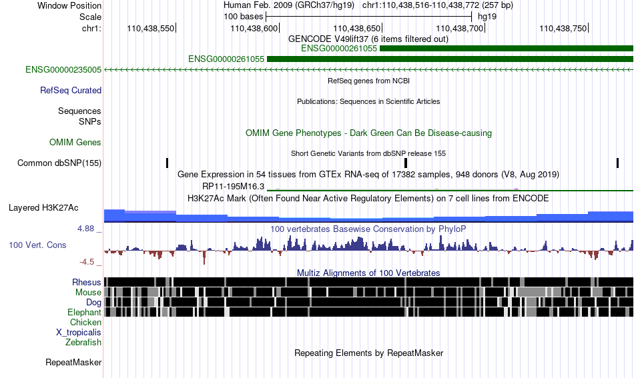The width and height of the screenshot is (634, 378).
Task: Open the 100 Vert. Cons track label
Action: (37, 245)
